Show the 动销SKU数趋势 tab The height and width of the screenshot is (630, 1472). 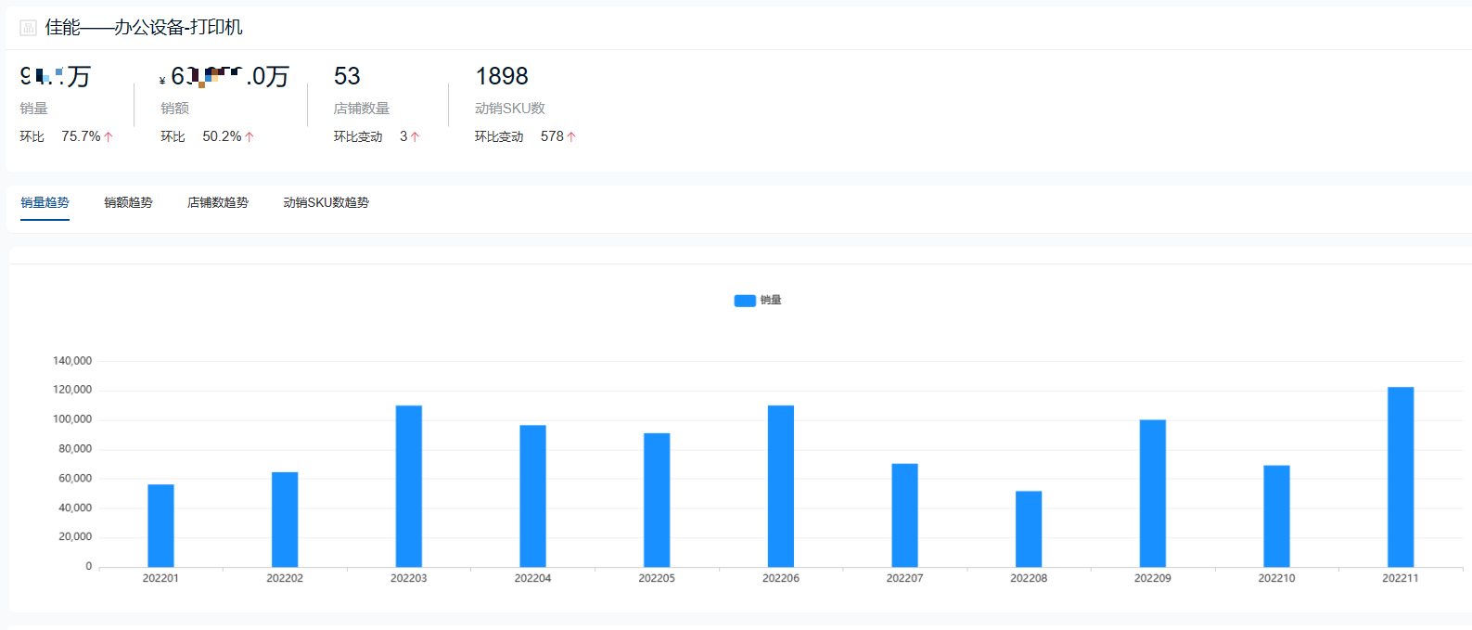click(326, 202)
